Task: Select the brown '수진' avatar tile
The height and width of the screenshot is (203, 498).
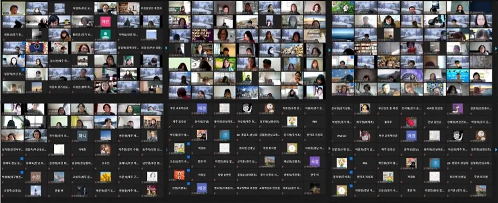Action: pyautogui.click(x=36, y=177)
